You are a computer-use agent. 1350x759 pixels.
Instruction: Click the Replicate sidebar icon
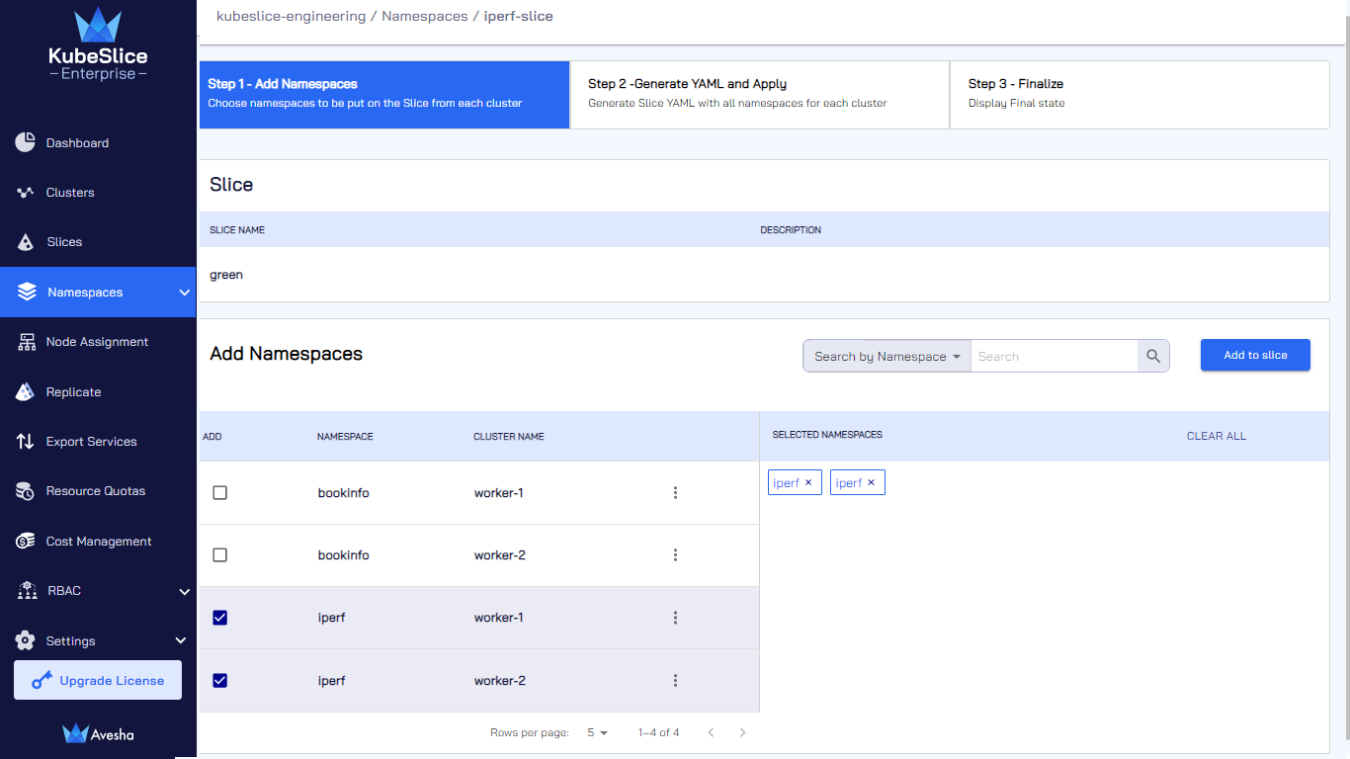coord(26,392)
